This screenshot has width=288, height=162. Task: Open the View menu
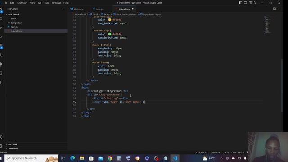click(32, 3)
